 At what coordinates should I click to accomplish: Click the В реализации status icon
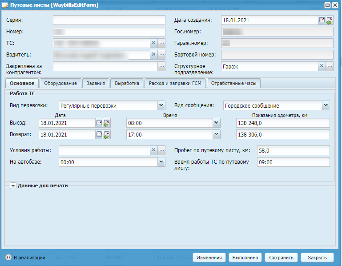coord(8,258)
